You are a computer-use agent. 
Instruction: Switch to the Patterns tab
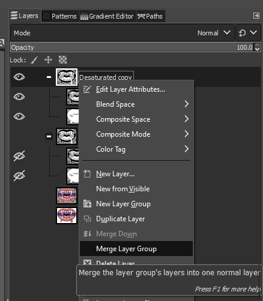tap(60, 16)
